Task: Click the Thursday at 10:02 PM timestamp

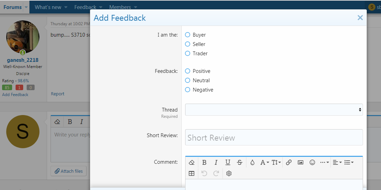Action: (70, 24)
